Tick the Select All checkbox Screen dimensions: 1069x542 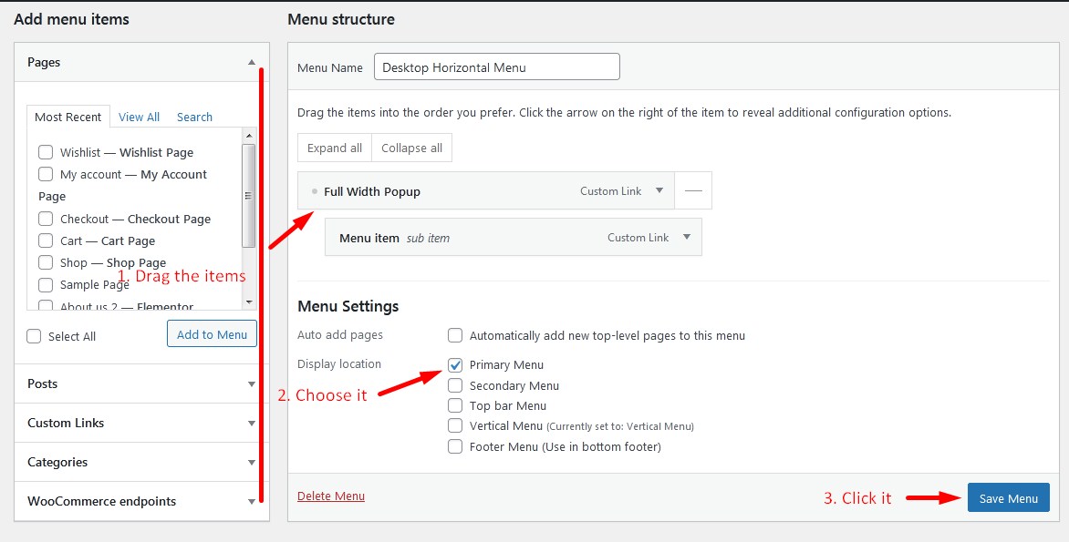tap(35, 336)
